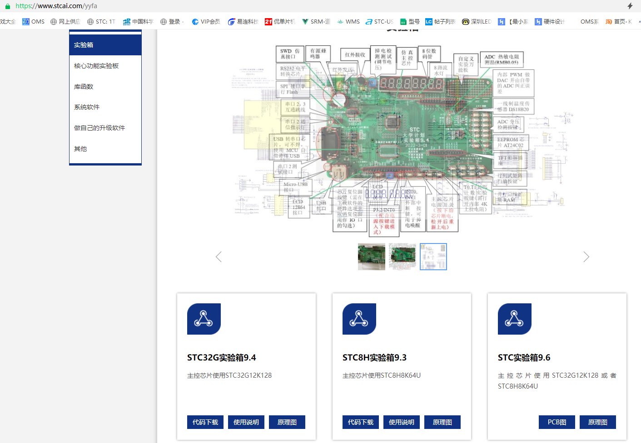Select second annotated board thumbnail

point(402,257)
